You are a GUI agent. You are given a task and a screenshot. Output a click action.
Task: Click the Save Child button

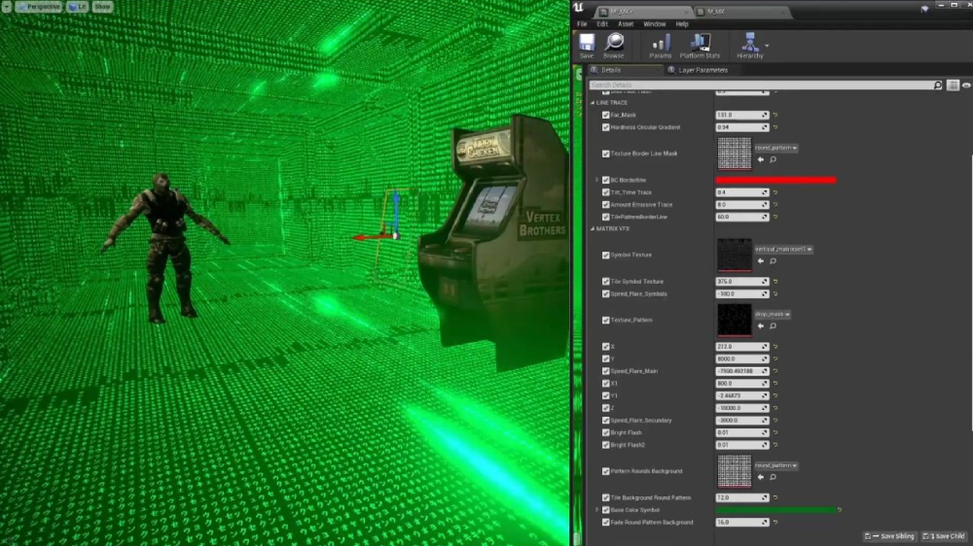tap(944, 536)
